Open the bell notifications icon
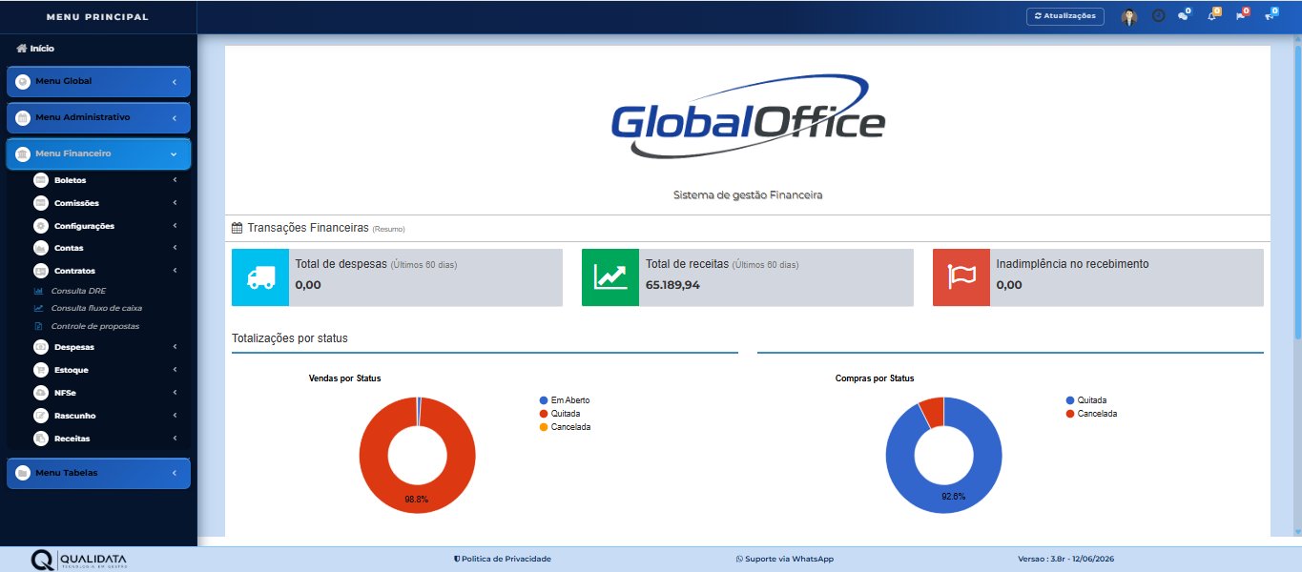The image size is (1302, 572). pos(1212,15)
